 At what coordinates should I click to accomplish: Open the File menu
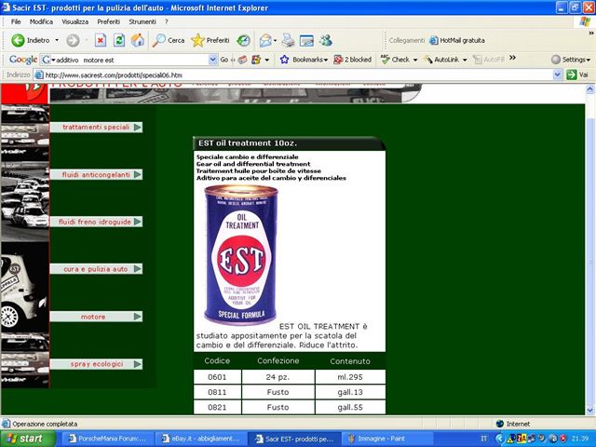(16, 21)
